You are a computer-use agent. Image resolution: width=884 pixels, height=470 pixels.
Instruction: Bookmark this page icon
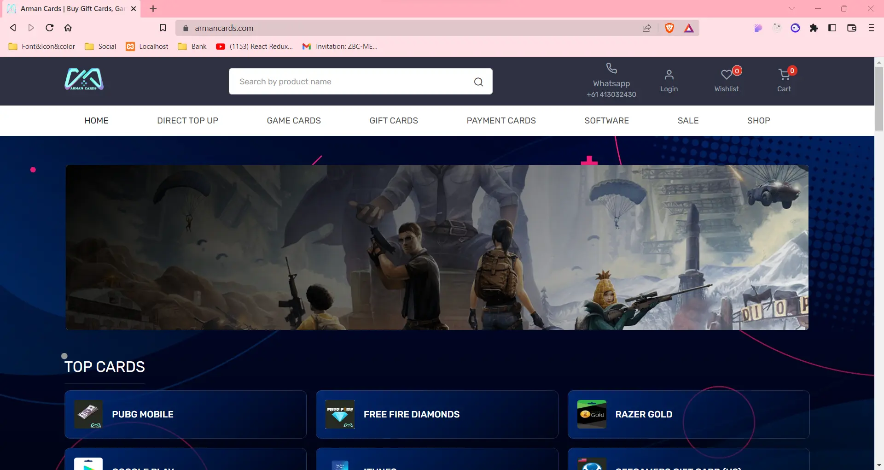click(x=163, y=28)
